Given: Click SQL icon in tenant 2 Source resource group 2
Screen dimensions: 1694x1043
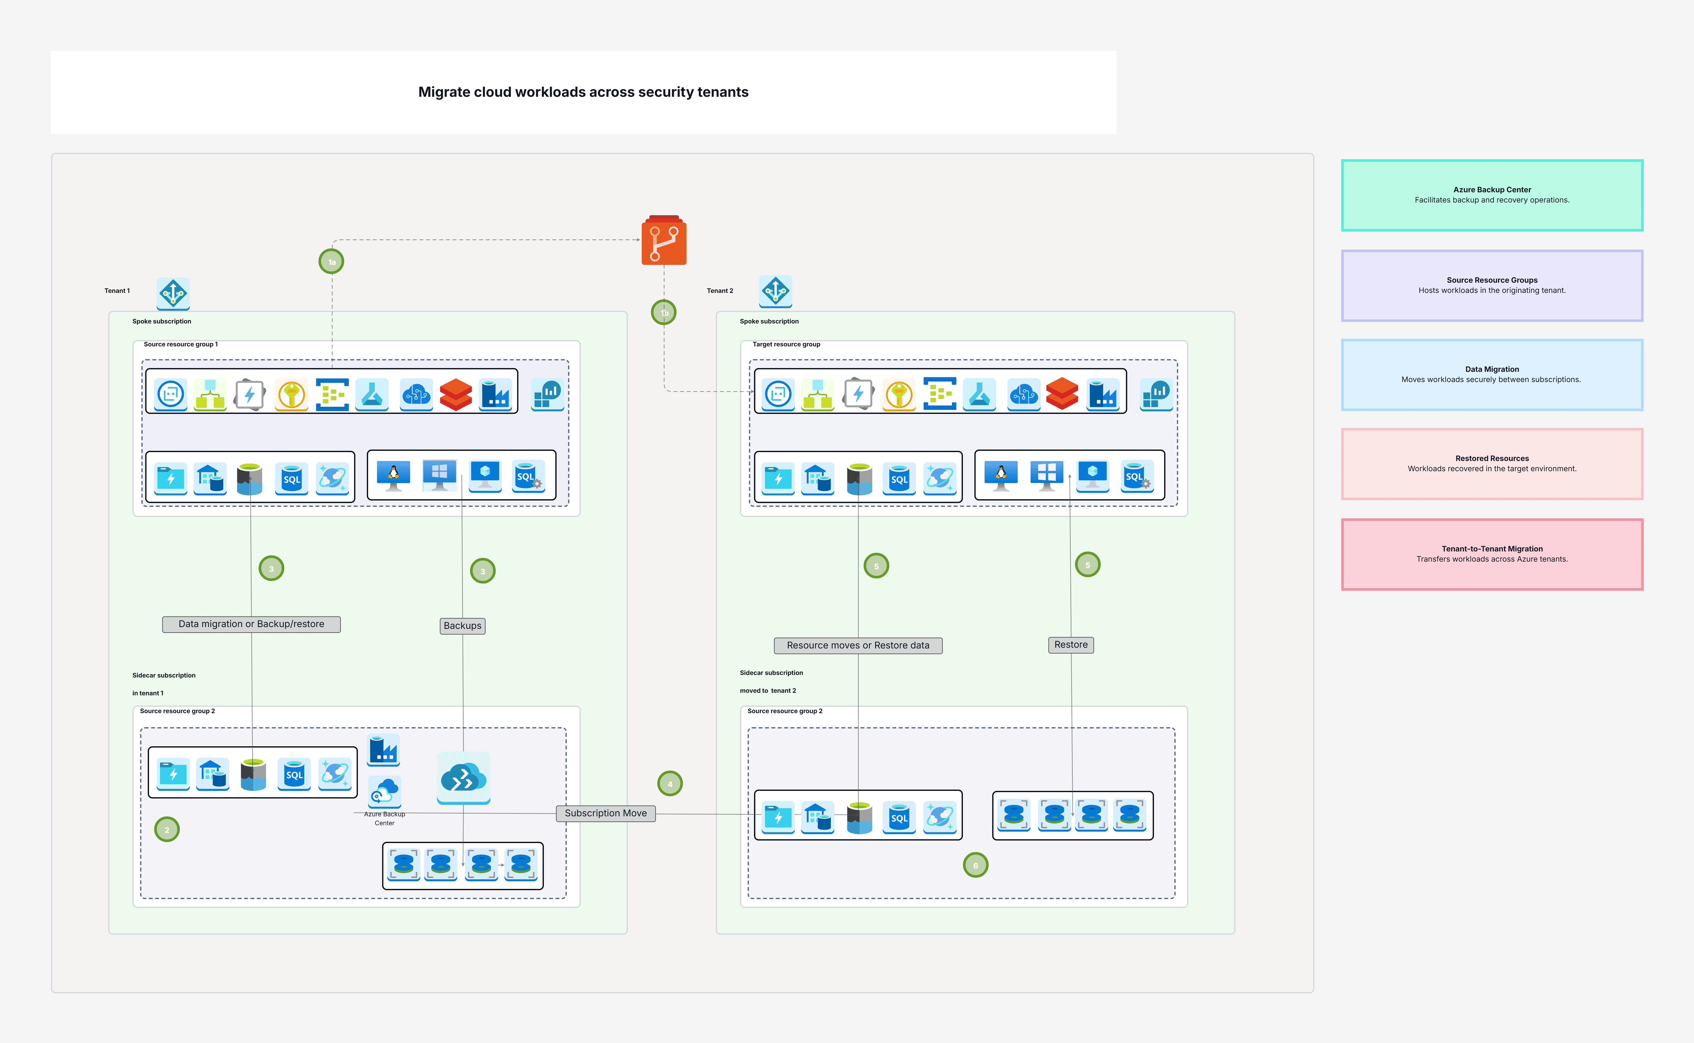Looking at the screenshot, I should (x=899, y=817).
